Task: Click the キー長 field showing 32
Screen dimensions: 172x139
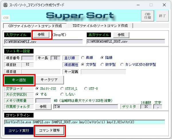Action: (56, 58)
